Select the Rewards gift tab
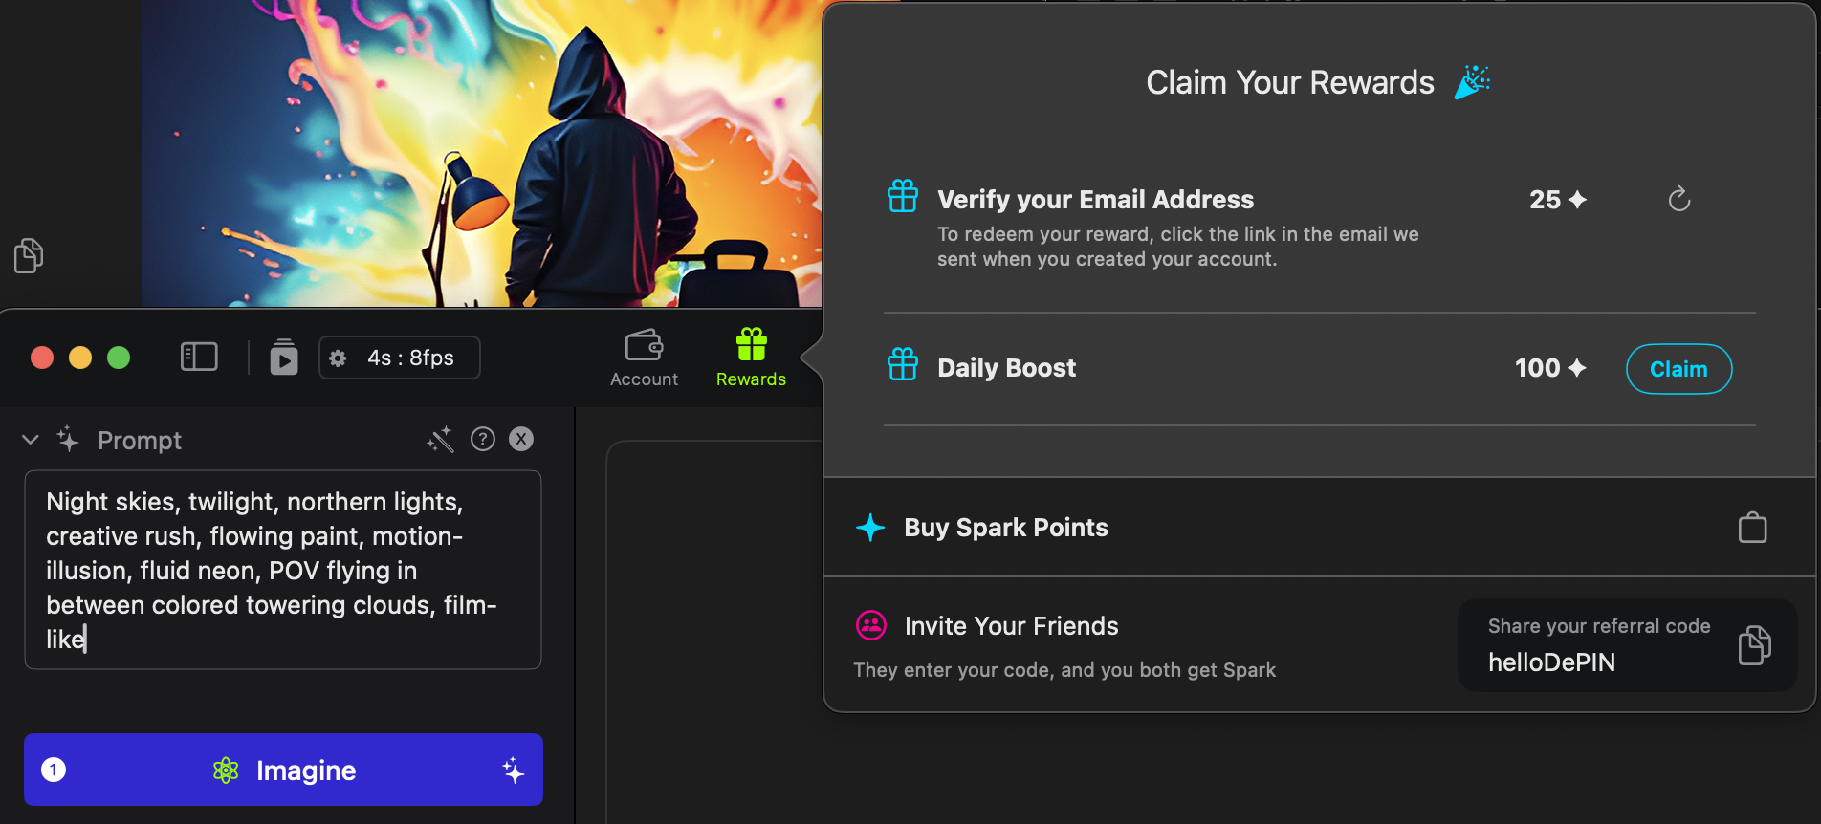Image resolution: width=1821 pixels, height=824 pixels. pyautogui.click(x=751, y=358)
